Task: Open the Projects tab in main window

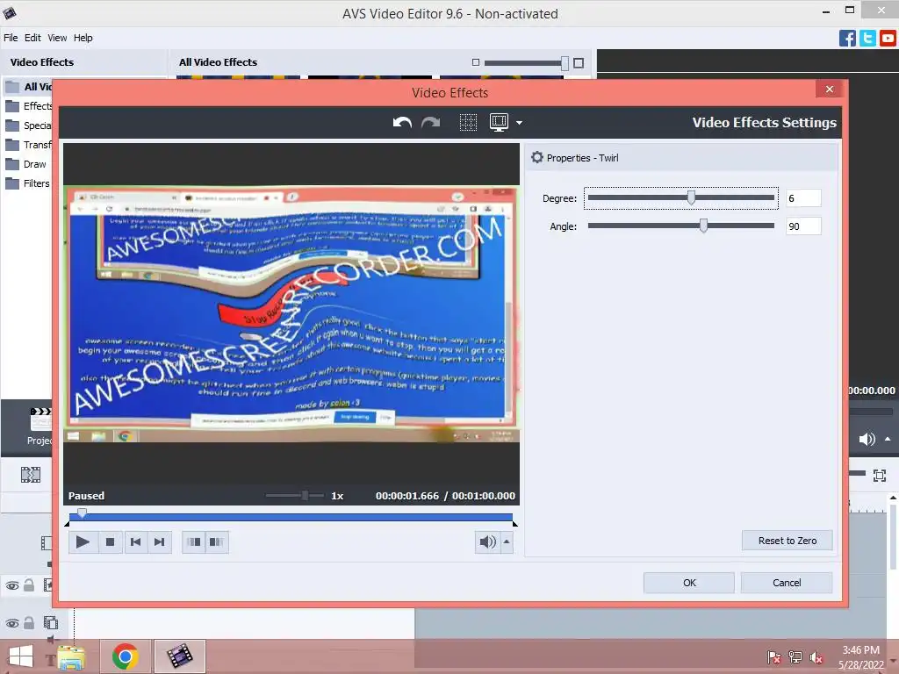Action: pyautogui.click(x=40, y=427)
